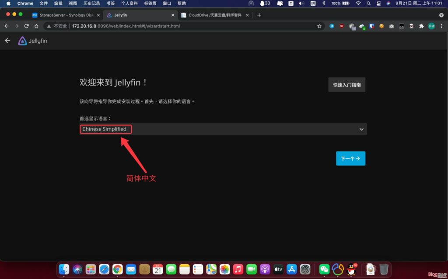448x279 pixels.
Task: Open Chrome's three-dot menu
Action: click(x=441, y=26)
